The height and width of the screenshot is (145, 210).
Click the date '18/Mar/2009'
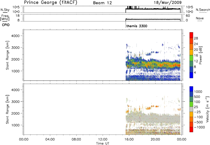coord(168,2)
